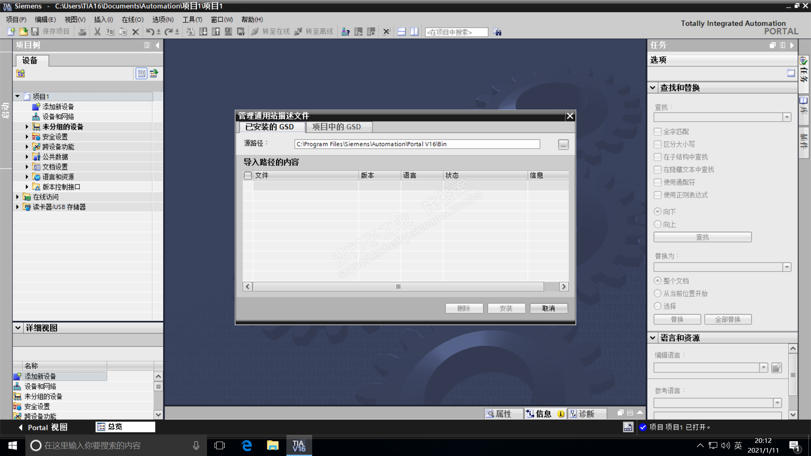Screen dimensions: 811x456
Task: Click the print icon in toolbar
Action: (82, 32)
